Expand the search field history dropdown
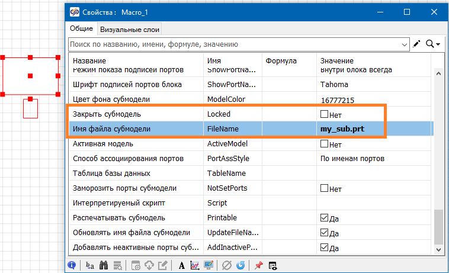449x273 pixels. point(405,44)
